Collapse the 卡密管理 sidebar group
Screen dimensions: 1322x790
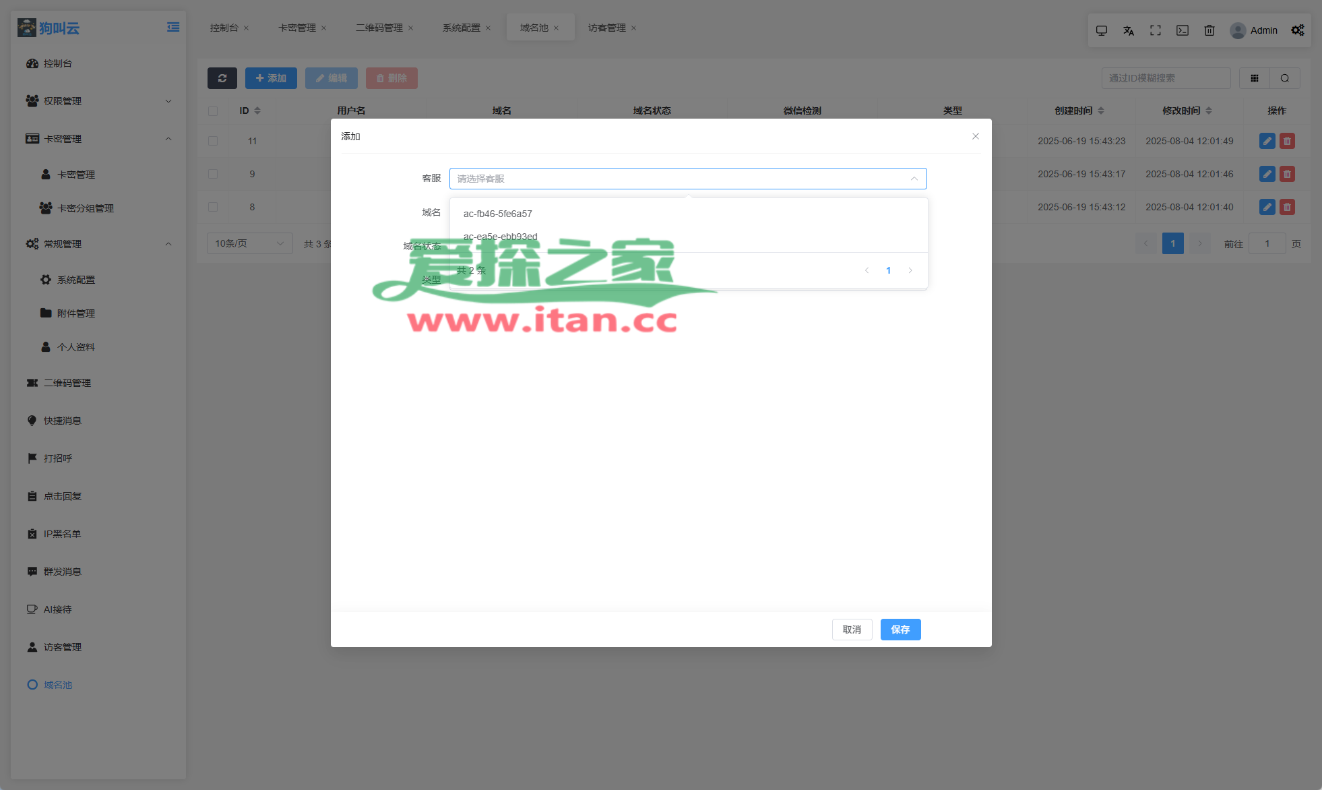coord(98,139)
